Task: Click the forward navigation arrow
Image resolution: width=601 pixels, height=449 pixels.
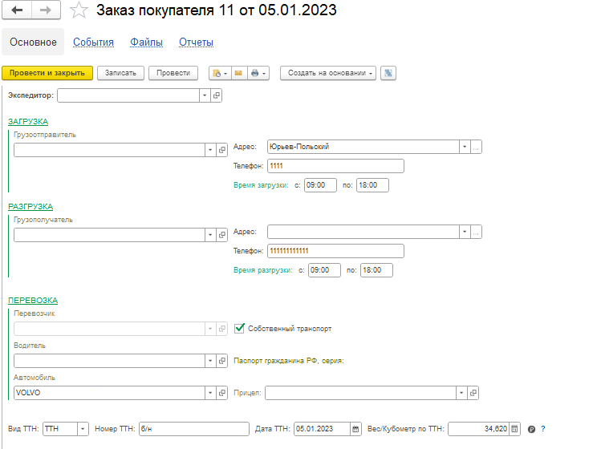Action: point(46,10)
